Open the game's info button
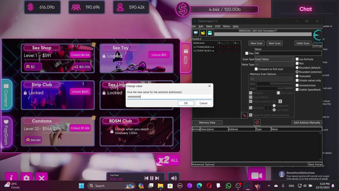Image resolution: width=339 pixels, height=191 pixels. point(11,178)
